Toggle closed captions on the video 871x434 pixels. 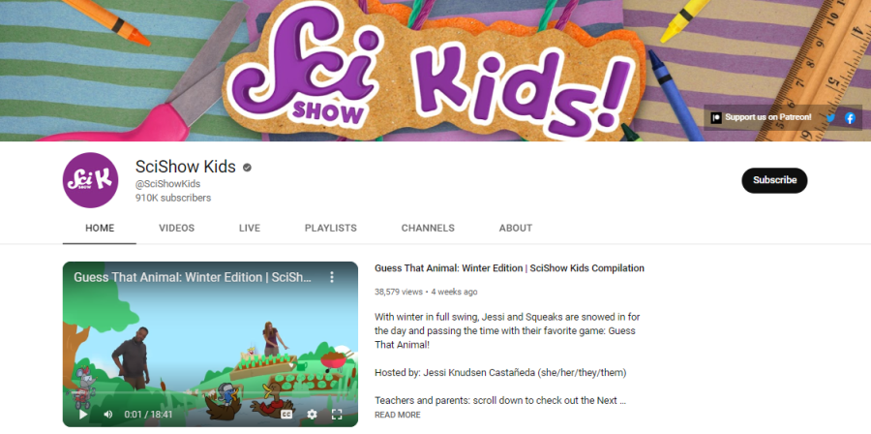286,414
